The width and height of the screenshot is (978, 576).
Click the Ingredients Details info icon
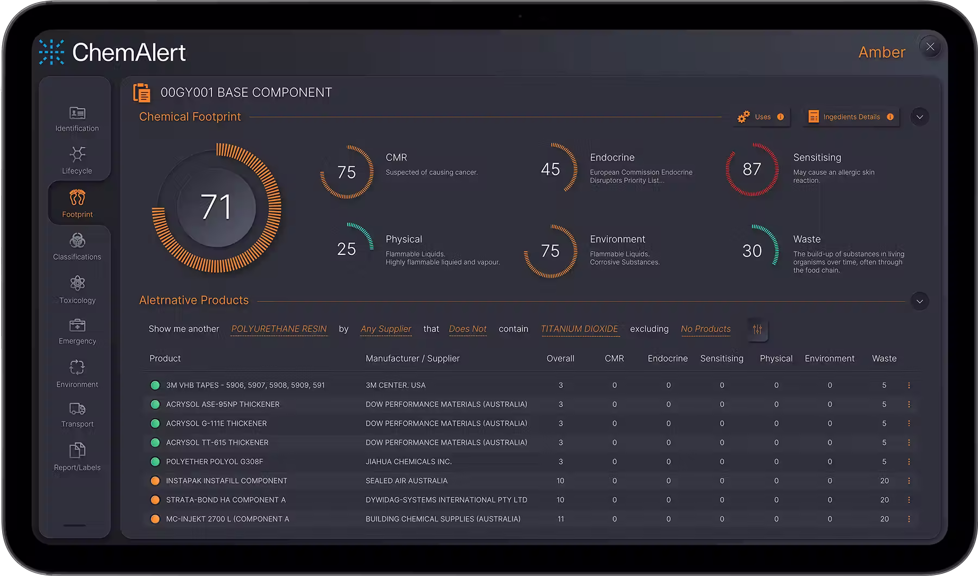[x=890, y=117]
